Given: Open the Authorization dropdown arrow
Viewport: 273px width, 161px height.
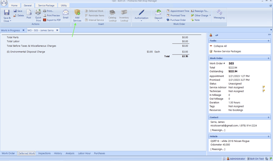Looking at the screenshot, I should [141, 21].
